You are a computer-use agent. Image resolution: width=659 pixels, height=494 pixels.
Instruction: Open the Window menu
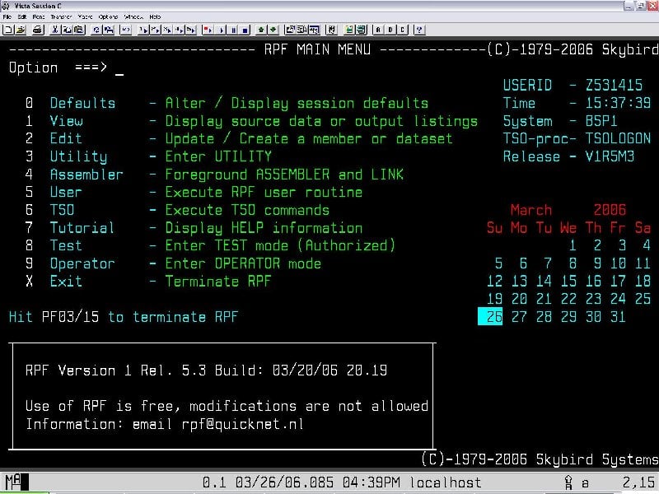tap(133, 17)
